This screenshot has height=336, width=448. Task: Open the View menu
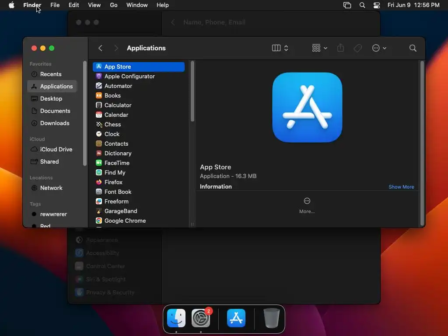point(94,5)
